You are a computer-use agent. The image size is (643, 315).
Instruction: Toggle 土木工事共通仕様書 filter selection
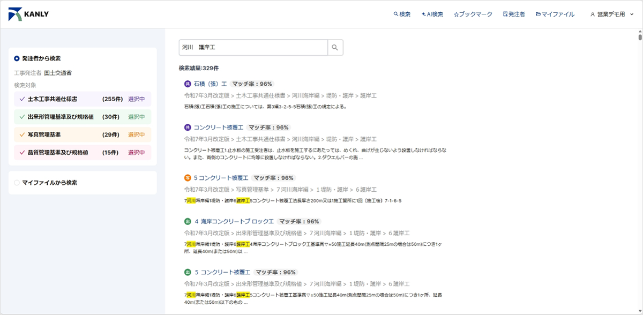[83, 99]
